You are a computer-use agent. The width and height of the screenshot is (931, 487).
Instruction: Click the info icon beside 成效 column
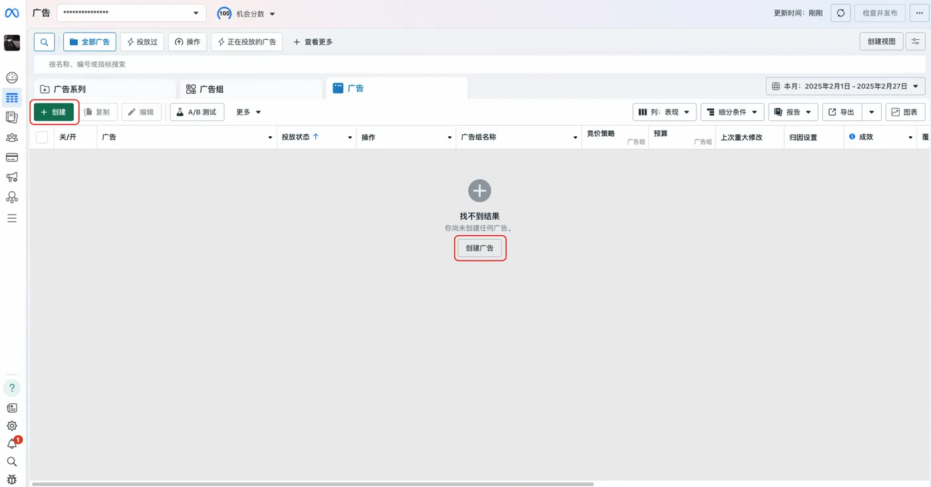852,137
